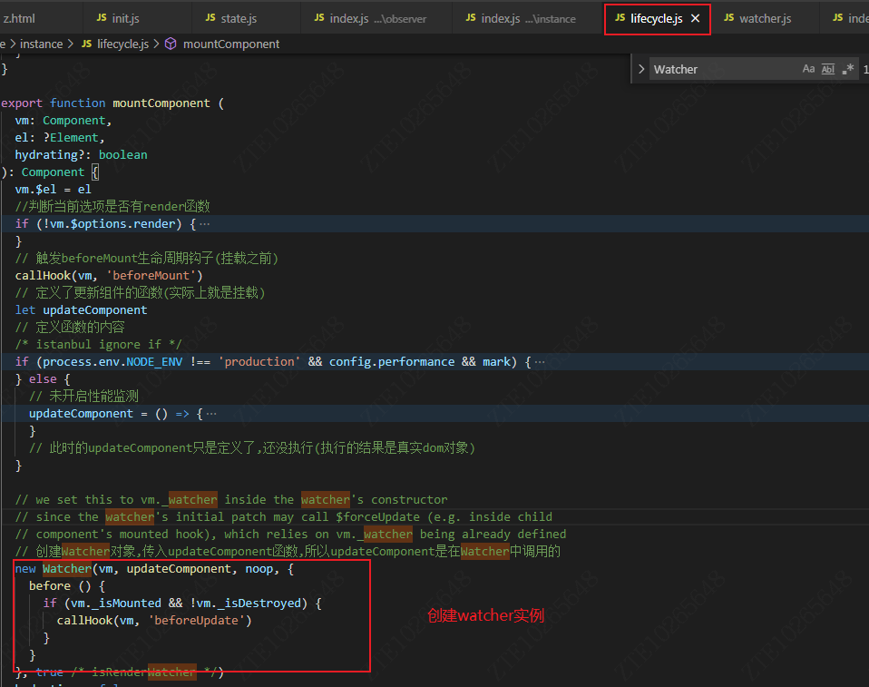Click the el: ?Element parameter

click(60, 138)
